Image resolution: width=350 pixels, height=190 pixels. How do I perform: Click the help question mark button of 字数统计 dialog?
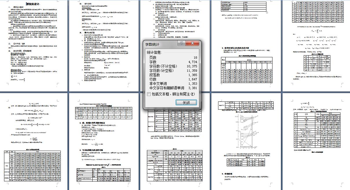(182, 43)
